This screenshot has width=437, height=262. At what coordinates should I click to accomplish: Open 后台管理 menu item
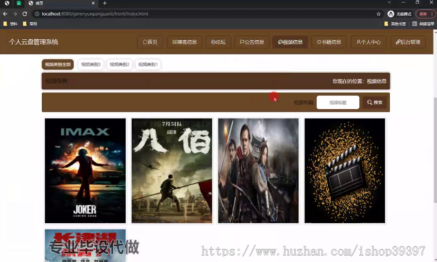408,42
